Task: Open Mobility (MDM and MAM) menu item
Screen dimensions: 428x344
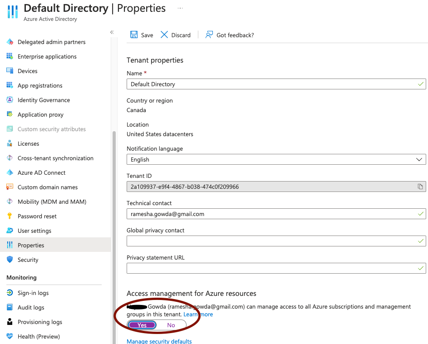Action: coord(52,201)
